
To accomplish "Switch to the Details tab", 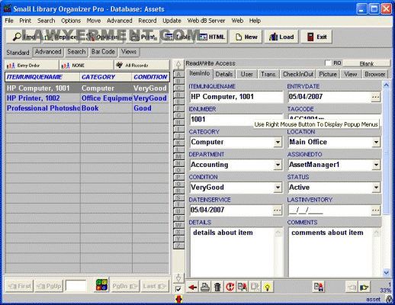I will click(x=224, y=74).
